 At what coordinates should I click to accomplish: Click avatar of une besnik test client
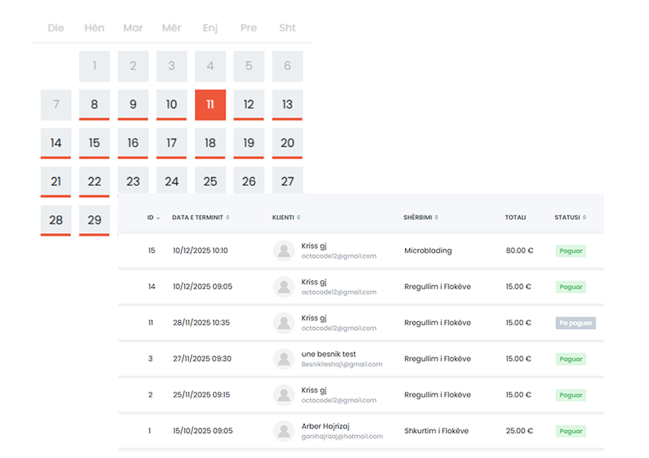284,359
